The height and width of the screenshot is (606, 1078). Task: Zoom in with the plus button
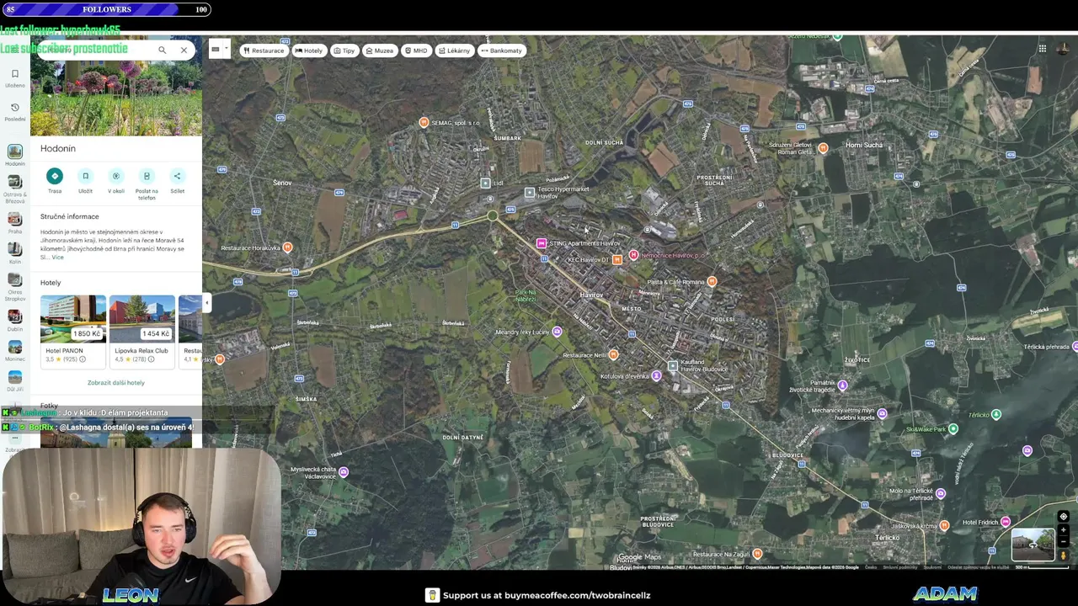point(1063,530)
